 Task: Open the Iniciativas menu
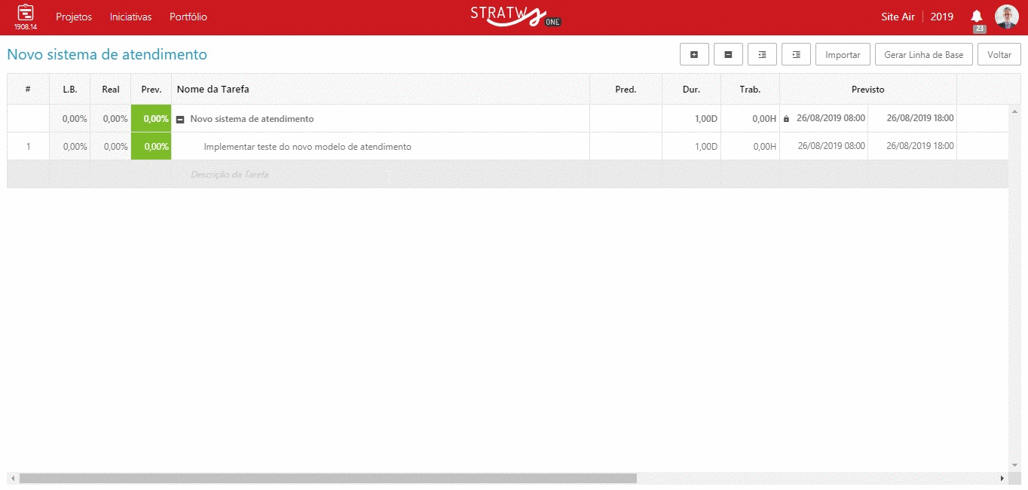[130, 17]
